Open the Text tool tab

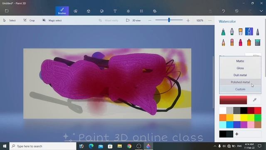pyautogui.click(x=115, y=11)
